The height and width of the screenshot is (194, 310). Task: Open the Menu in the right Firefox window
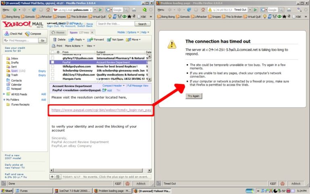[x=164, y=9]
